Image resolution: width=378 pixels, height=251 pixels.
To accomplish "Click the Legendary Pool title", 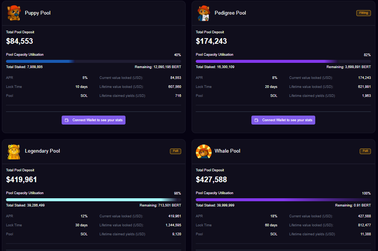I will 43,151.
